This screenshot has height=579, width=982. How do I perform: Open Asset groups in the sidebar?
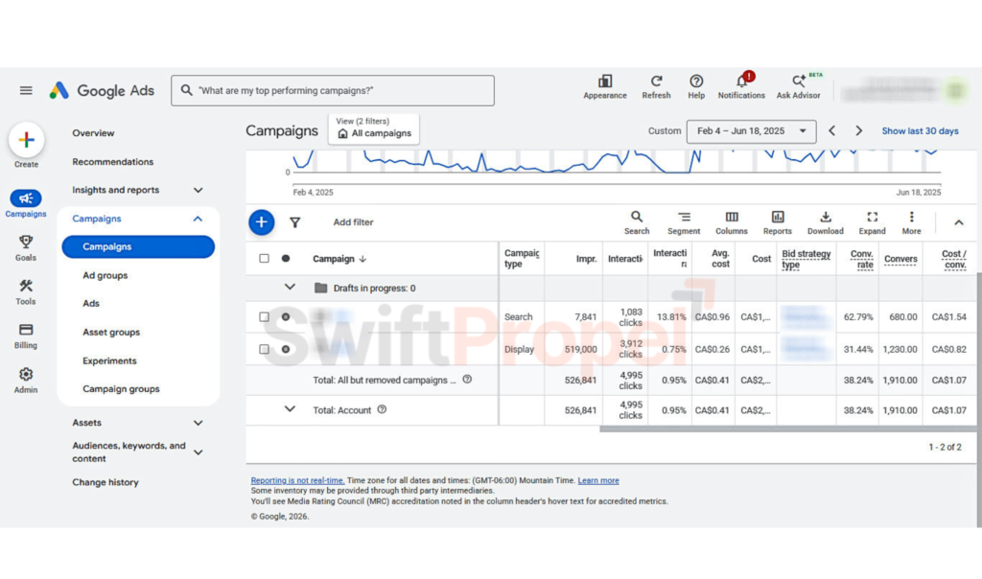(111, 333)
